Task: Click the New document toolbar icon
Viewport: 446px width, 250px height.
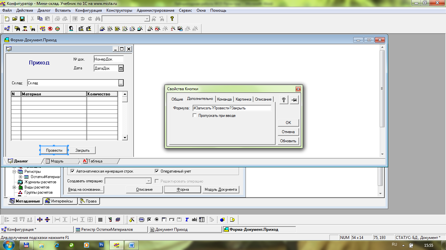Action: (7, 19)
